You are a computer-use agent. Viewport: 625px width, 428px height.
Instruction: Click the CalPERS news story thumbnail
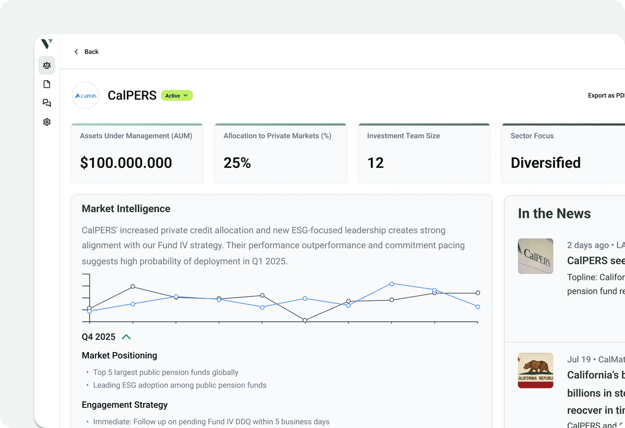[535, 256]
